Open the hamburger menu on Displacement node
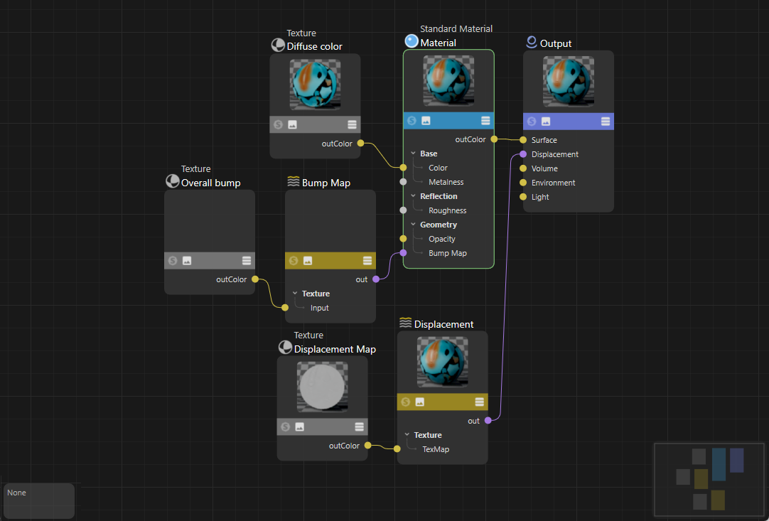Image resolution: width=769 pixels, height=521 pixels. [x=478, y=402]
